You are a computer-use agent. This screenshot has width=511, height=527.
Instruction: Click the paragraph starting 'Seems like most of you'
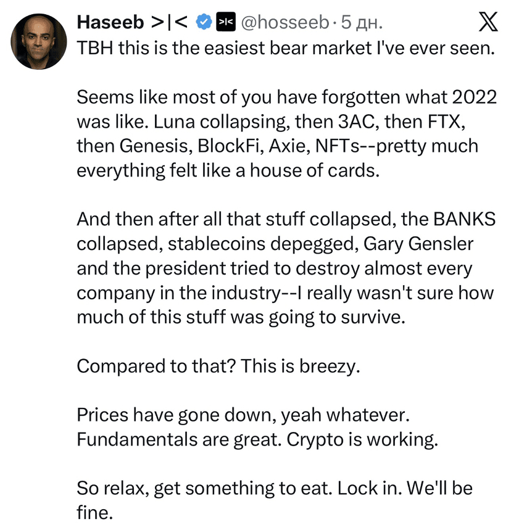(x=286, y=134)
